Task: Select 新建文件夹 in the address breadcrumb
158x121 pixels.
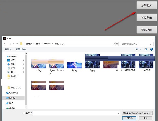Action: [59, 44]
